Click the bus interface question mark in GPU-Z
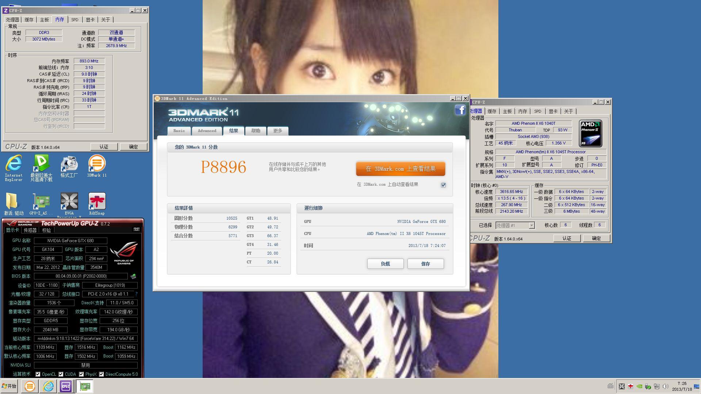 click(136, 294)
